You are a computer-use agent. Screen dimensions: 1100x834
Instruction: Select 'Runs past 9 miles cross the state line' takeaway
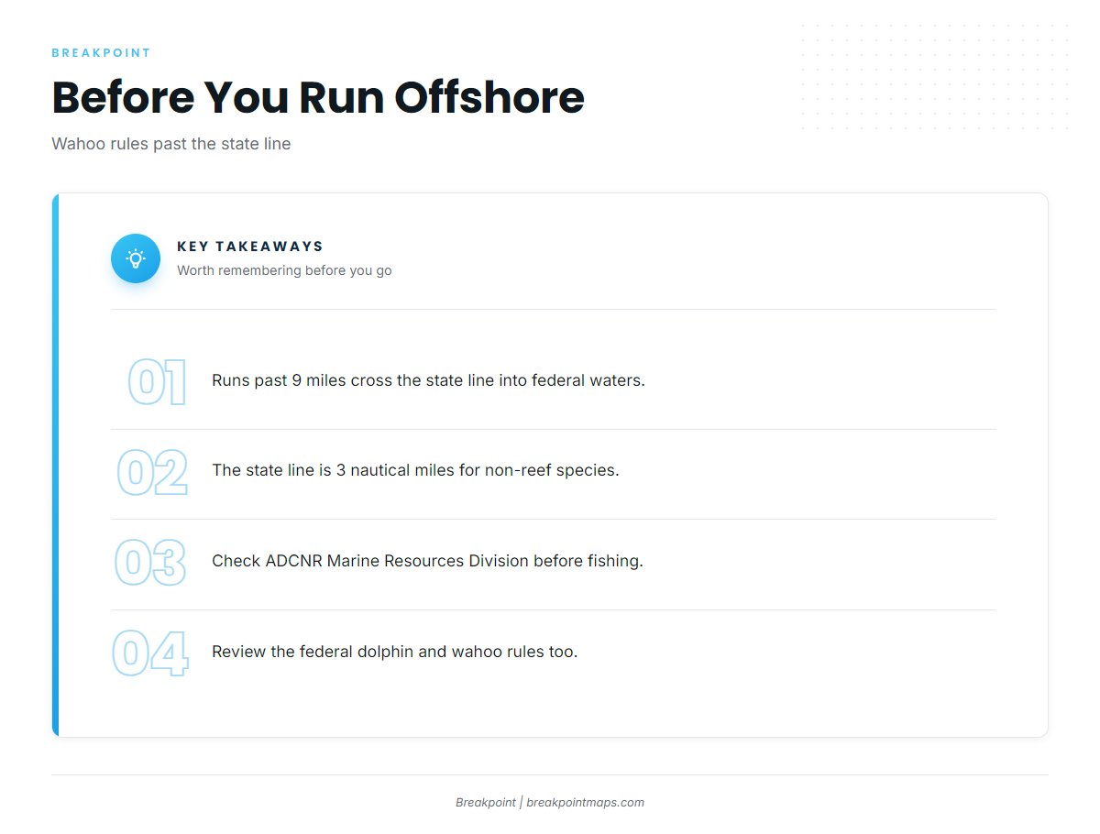pos(428,380)
